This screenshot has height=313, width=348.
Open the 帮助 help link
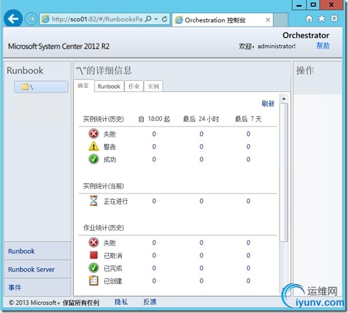click(x=323, y=46)
